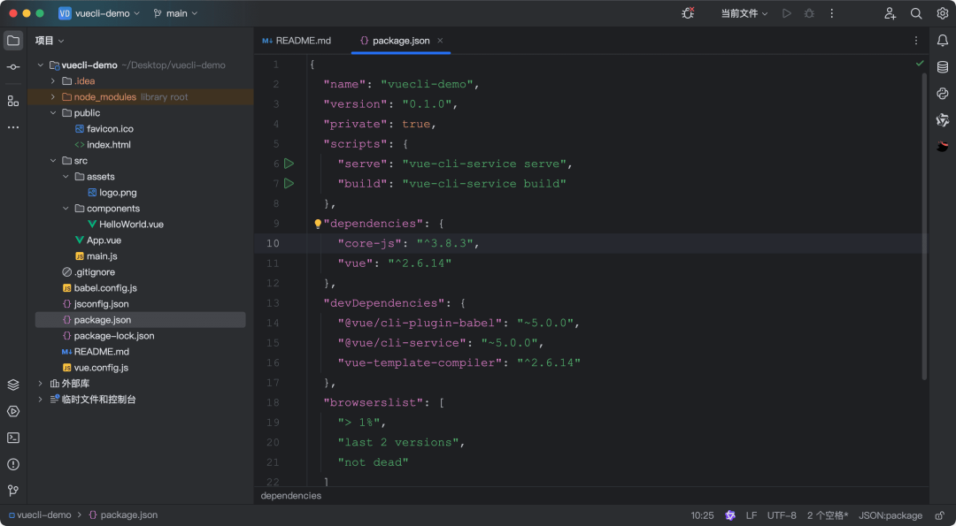The height and width of the screenshot is (526, 956).
Task: Open the main branch dropdown
Action: point(175,13)
